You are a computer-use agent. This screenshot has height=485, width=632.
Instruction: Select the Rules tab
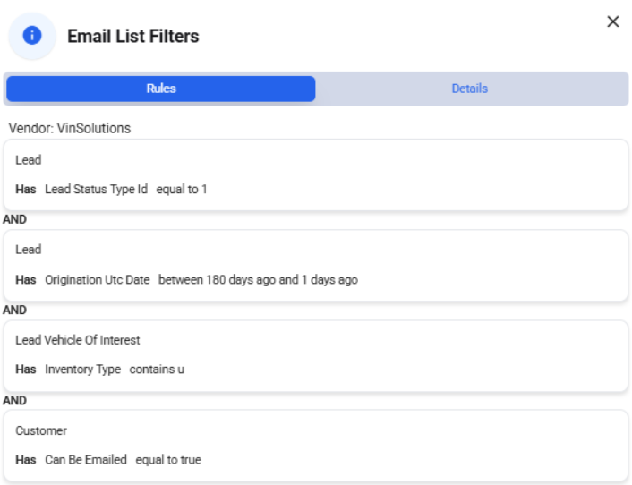coord(161,89)
